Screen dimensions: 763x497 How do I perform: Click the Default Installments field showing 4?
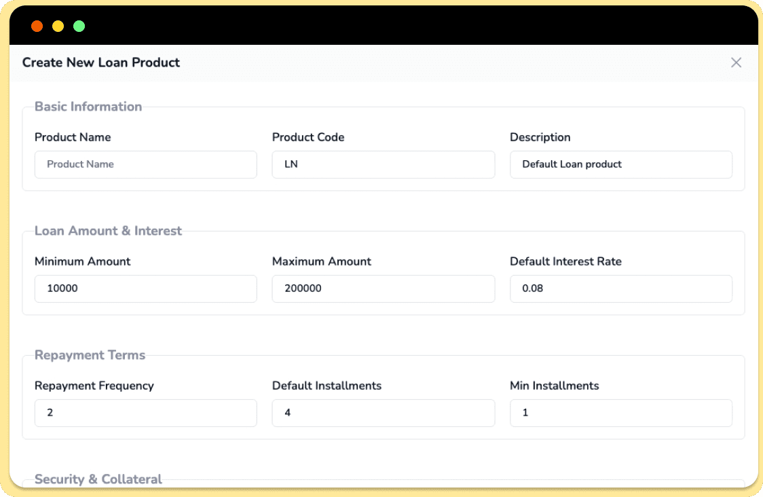click(x=384, y=413)
